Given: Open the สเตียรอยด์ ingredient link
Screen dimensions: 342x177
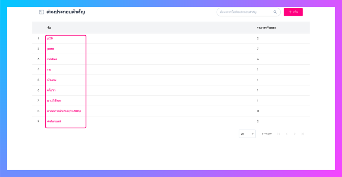Looking at the screenshot, I should tap(54, 121).
